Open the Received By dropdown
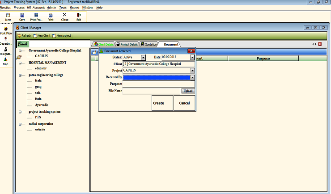Screen dimensions: 331x194 click(x=192, y=77)
